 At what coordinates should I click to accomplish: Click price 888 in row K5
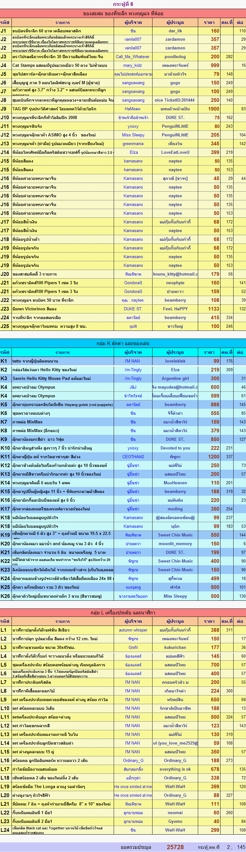pos(215,404)
